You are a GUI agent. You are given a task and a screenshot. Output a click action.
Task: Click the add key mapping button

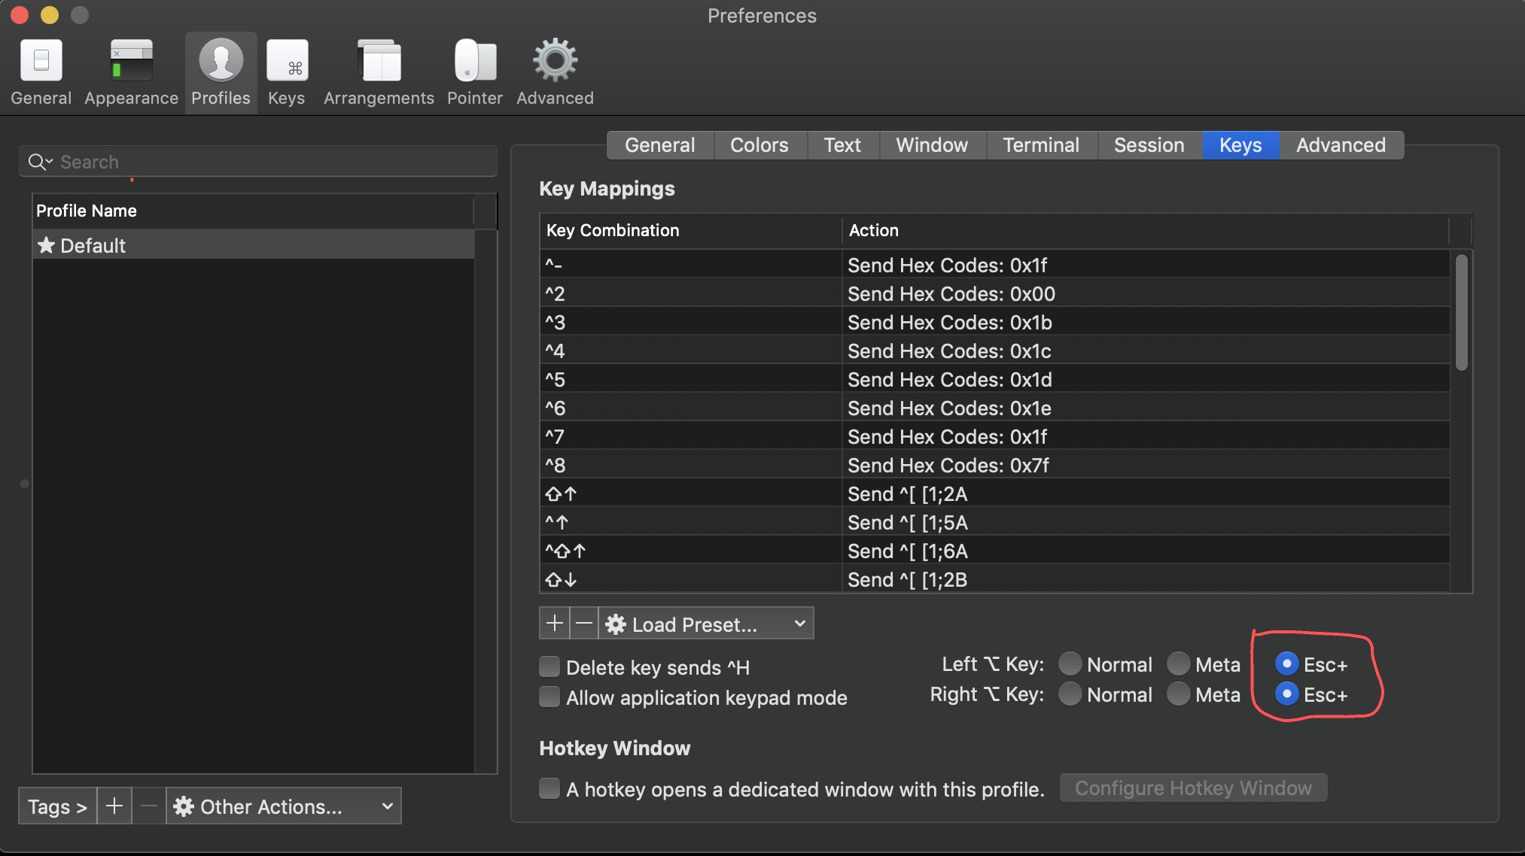[x=552, y=624]
